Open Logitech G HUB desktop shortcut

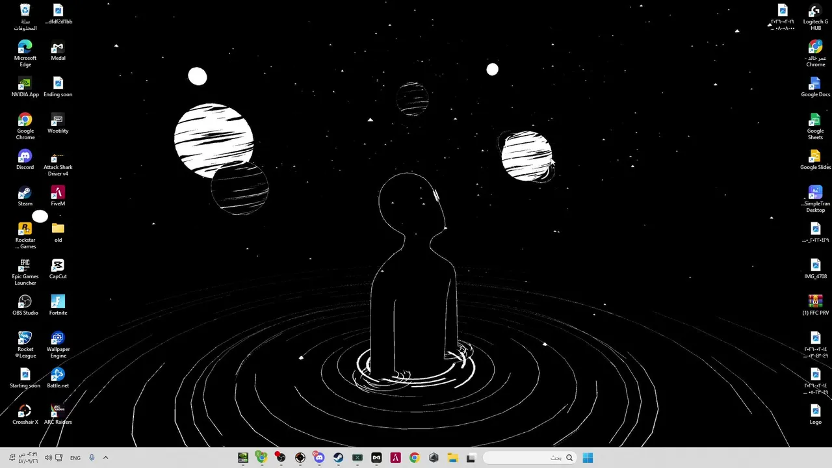click(x=815, y=17)
